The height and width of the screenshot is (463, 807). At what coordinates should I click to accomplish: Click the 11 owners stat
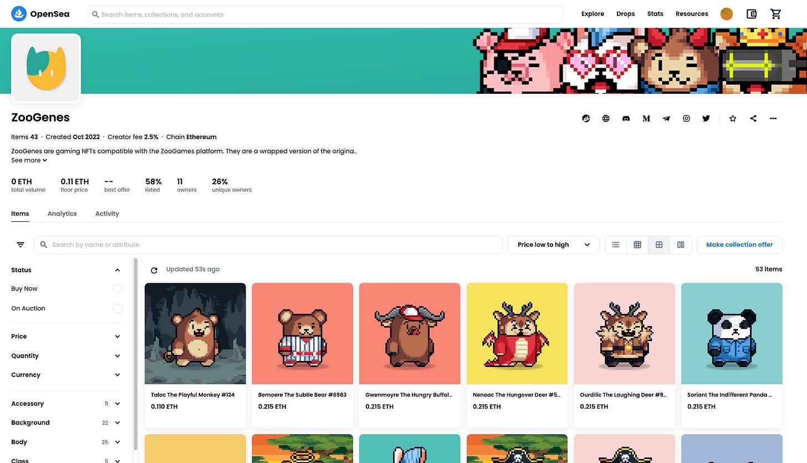tap(187, 185)
